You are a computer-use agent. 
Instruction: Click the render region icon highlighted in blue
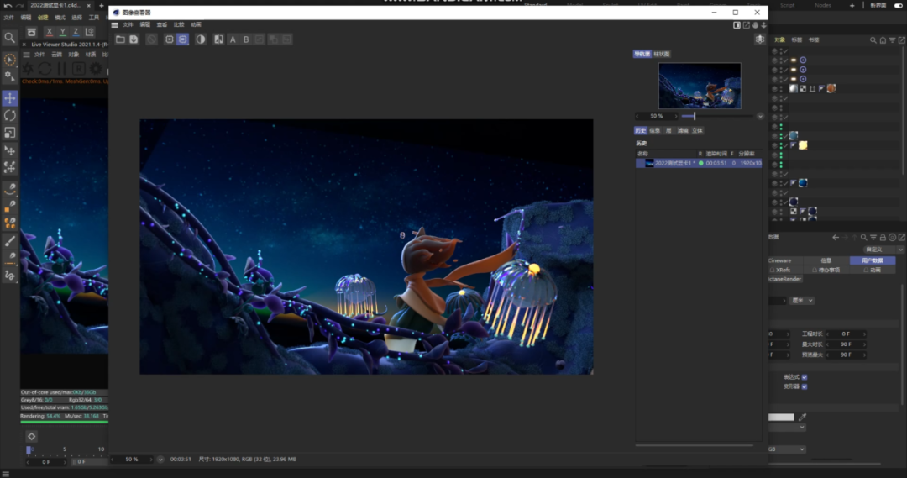pos(183,39)
